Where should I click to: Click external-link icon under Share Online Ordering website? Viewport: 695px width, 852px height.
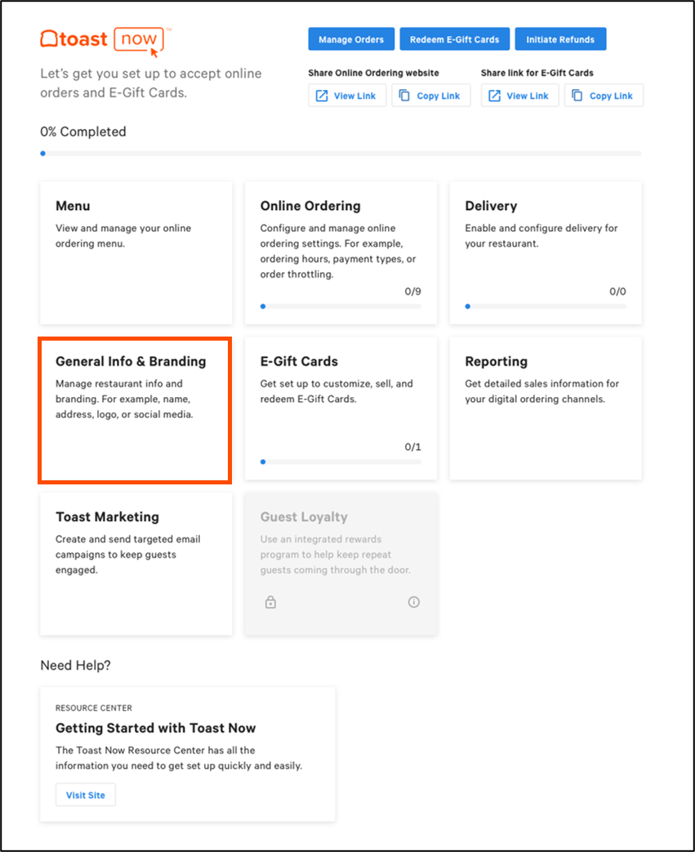322,96
